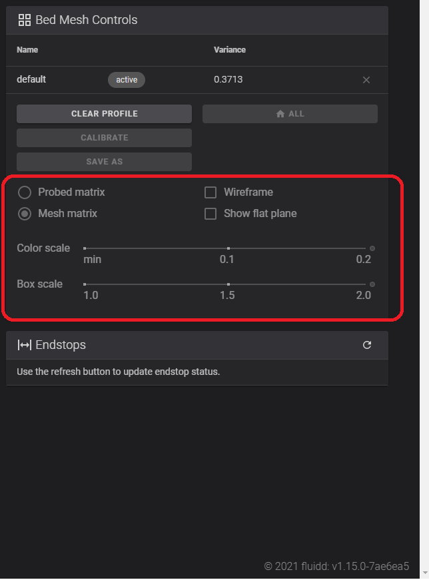This screenshot has height=580, width=429.
Task: Remove the default profile using the X icon
Action: 366,79
